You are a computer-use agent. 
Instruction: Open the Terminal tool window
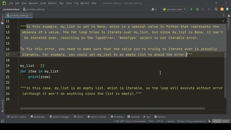click(133, 117)
